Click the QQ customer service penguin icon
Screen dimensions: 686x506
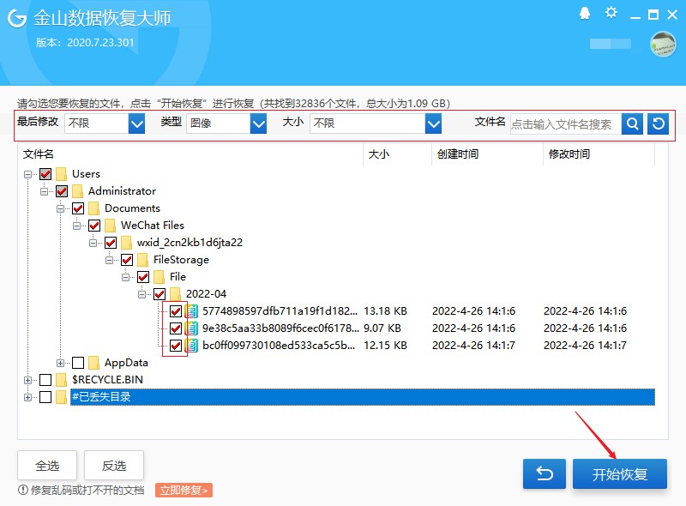coord(585,14)
